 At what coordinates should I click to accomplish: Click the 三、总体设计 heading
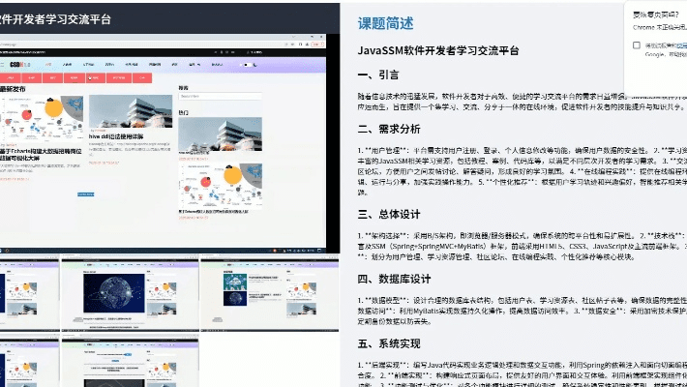[x=389, y=214]
